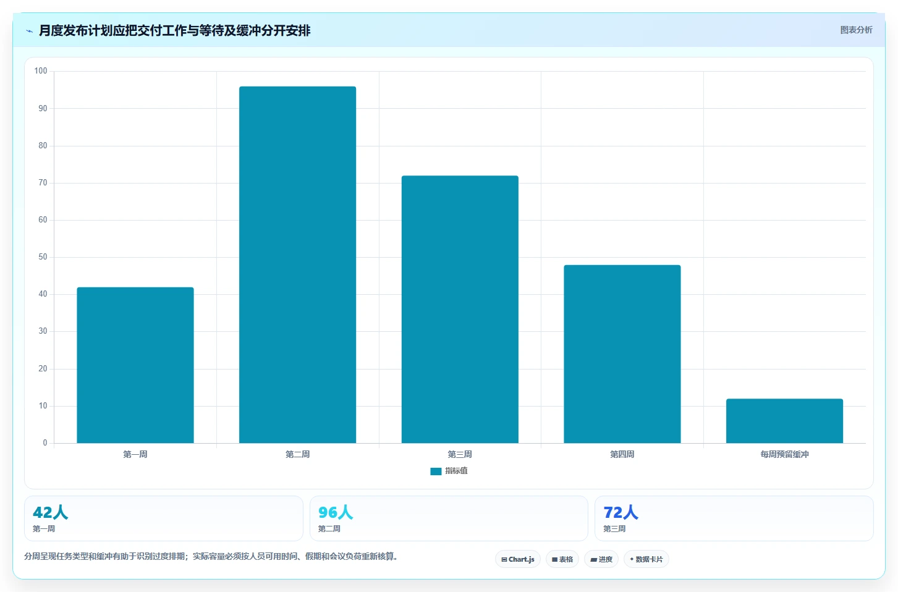The height and width of the screenshot is (592, 898).
Task: Open the 42人 第一周 data card
Action: tap(164, 518)
